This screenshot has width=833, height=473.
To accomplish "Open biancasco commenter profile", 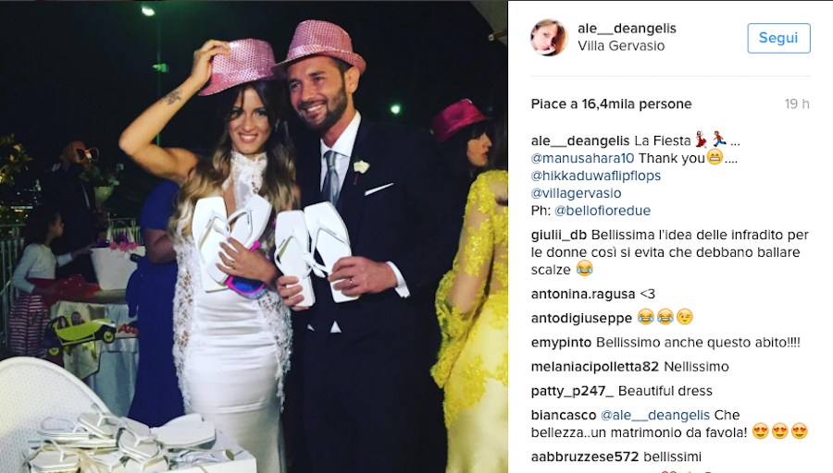I will click(564, 415).
